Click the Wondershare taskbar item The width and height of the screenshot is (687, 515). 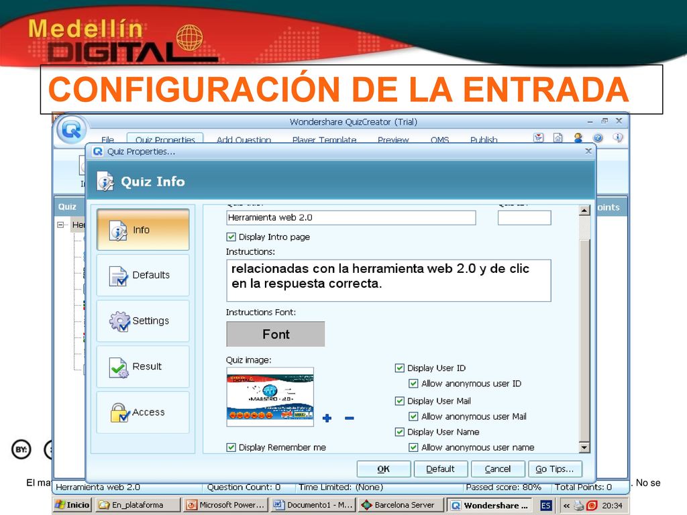pos(490,505)
